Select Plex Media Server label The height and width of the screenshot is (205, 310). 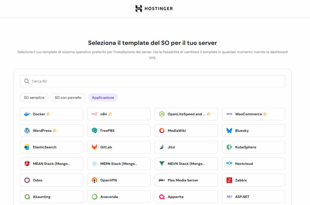coord(183,180)
